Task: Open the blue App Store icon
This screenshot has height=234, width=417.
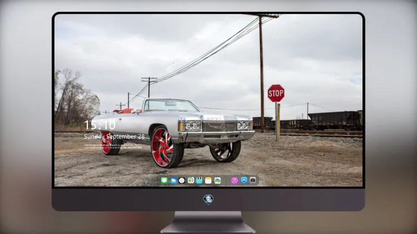Action: click(x=244, y=180)
